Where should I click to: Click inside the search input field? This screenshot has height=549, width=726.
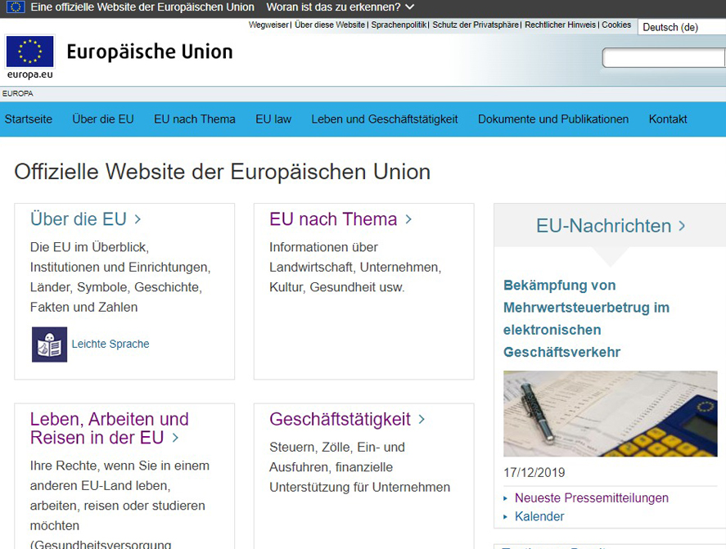(x=664, y=58)
